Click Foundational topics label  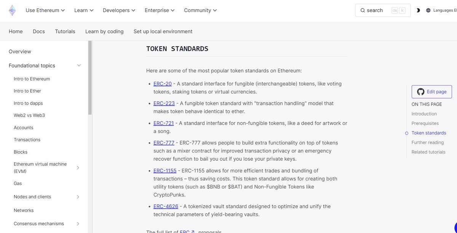pos(32,65)
